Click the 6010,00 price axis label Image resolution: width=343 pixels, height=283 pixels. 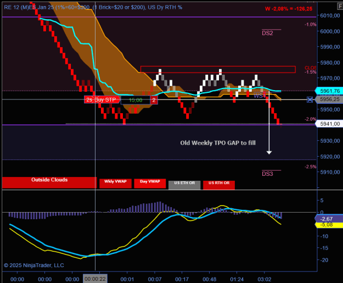pos(330,15)
